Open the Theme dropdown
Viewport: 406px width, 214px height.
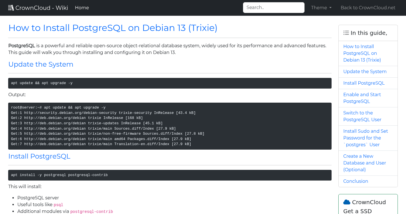[321, 8]
